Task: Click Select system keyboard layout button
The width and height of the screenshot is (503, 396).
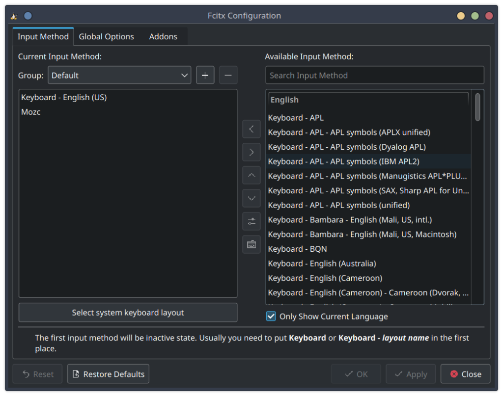Action: tap(128, 313)
